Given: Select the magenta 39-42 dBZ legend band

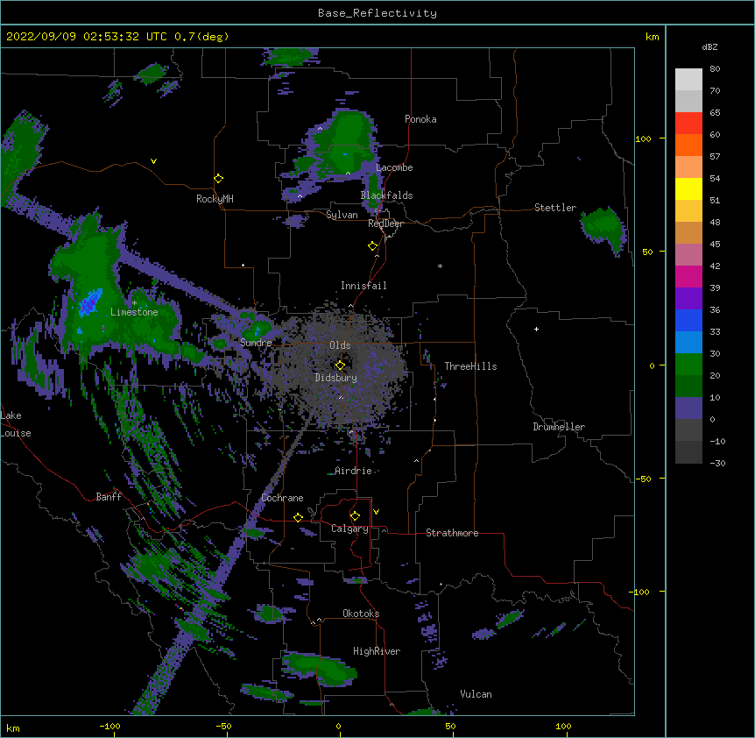Looking at the screenshot, I should [x=688, y=276].
